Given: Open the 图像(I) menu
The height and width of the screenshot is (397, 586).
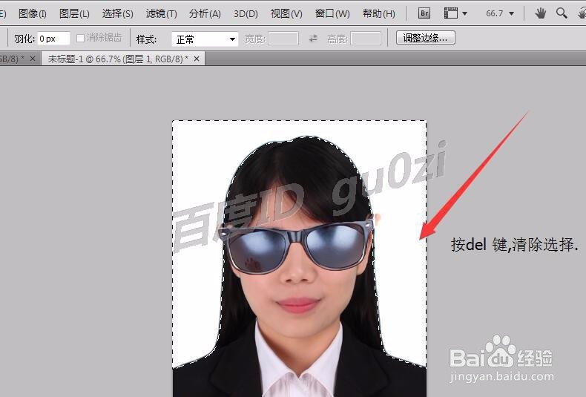Looking at the screenshot, I should [x=33, y=14].
